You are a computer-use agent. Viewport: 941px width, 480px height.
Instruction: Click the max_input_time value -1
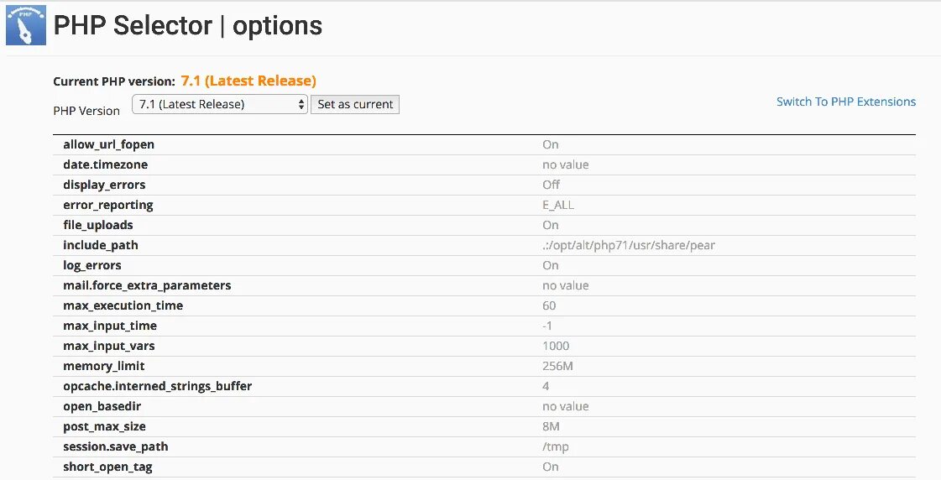(547, 326)
